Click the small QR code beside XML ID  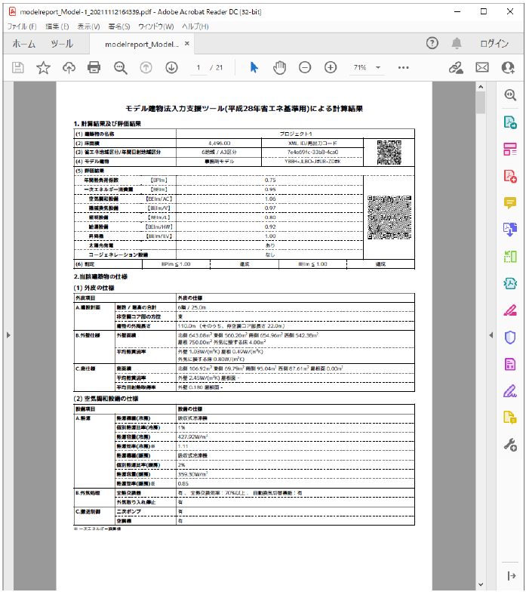point(389,153)
